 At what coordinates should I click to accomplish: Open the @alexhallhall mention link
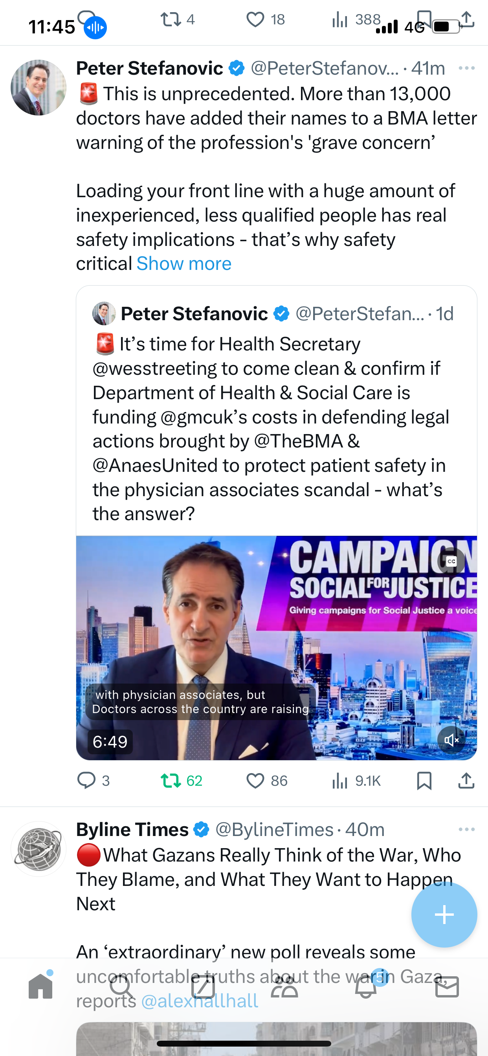200,1001
